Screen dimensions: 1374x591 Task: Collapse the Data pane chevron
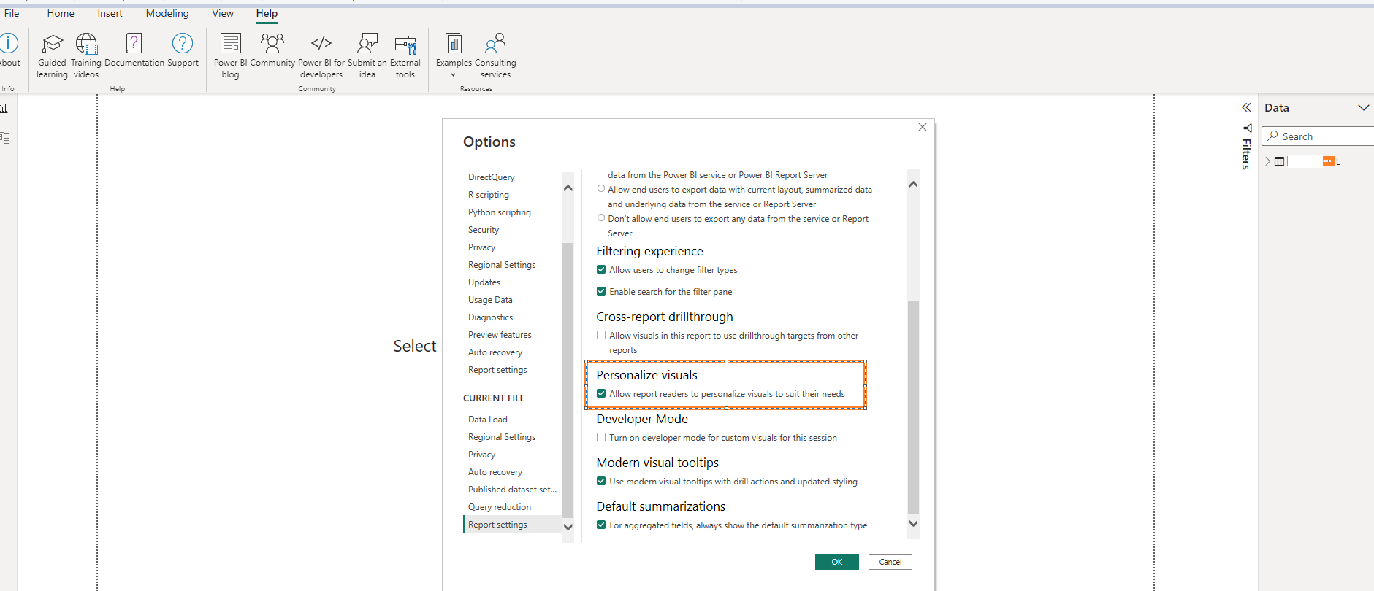click(1363, 107)
